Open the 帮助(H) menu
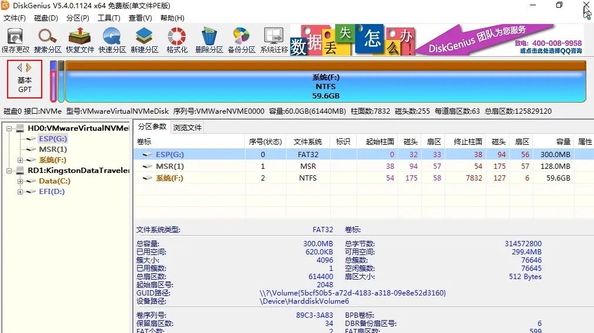Image resolution: width=594 pixels, height=333 pixels. point(172,18)
